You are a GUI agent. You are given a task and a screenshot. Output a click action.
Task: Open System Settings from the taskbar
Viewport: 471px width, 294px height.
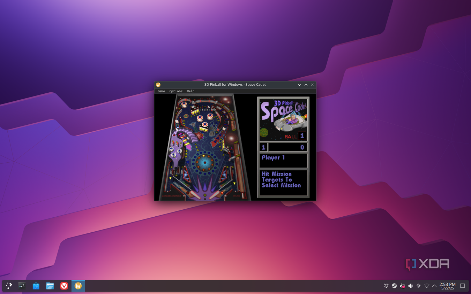22,286
